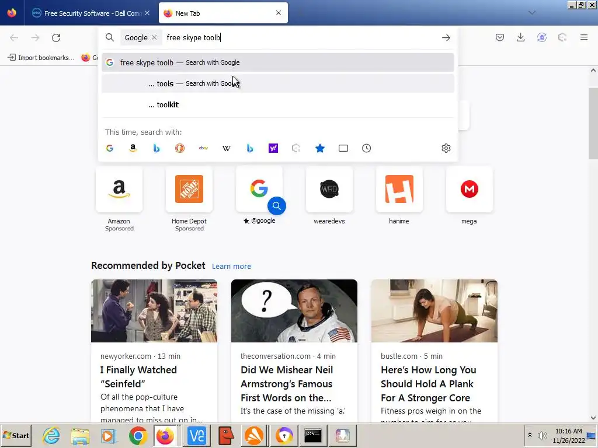Open the Downloads toolbar icon
The image size is (598, 448).
[520, 37]
